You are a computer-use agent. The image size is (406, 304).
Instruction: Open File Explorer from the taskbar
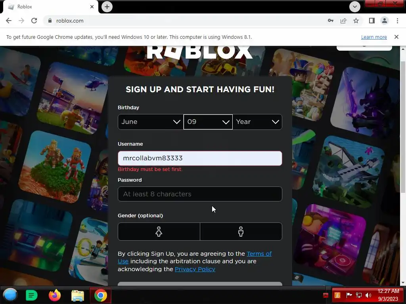(78, 295)
